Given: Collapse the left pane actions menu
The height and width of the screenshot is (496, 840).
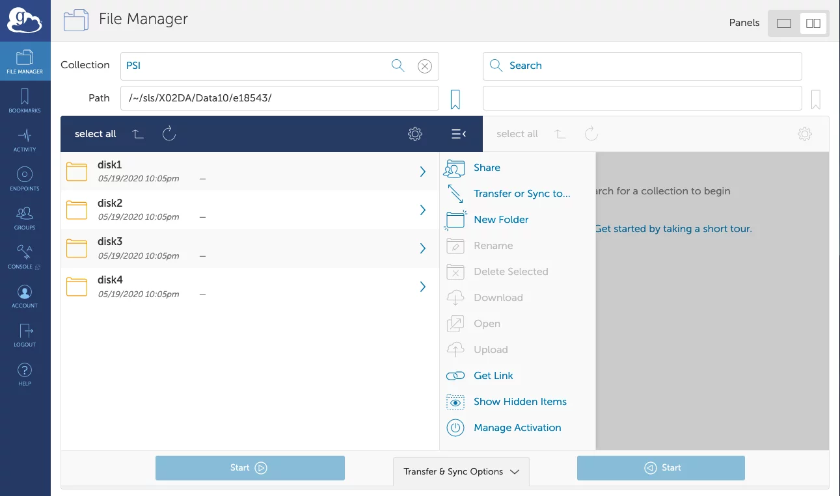Looking at the screenshot, I should coord(459,134).
